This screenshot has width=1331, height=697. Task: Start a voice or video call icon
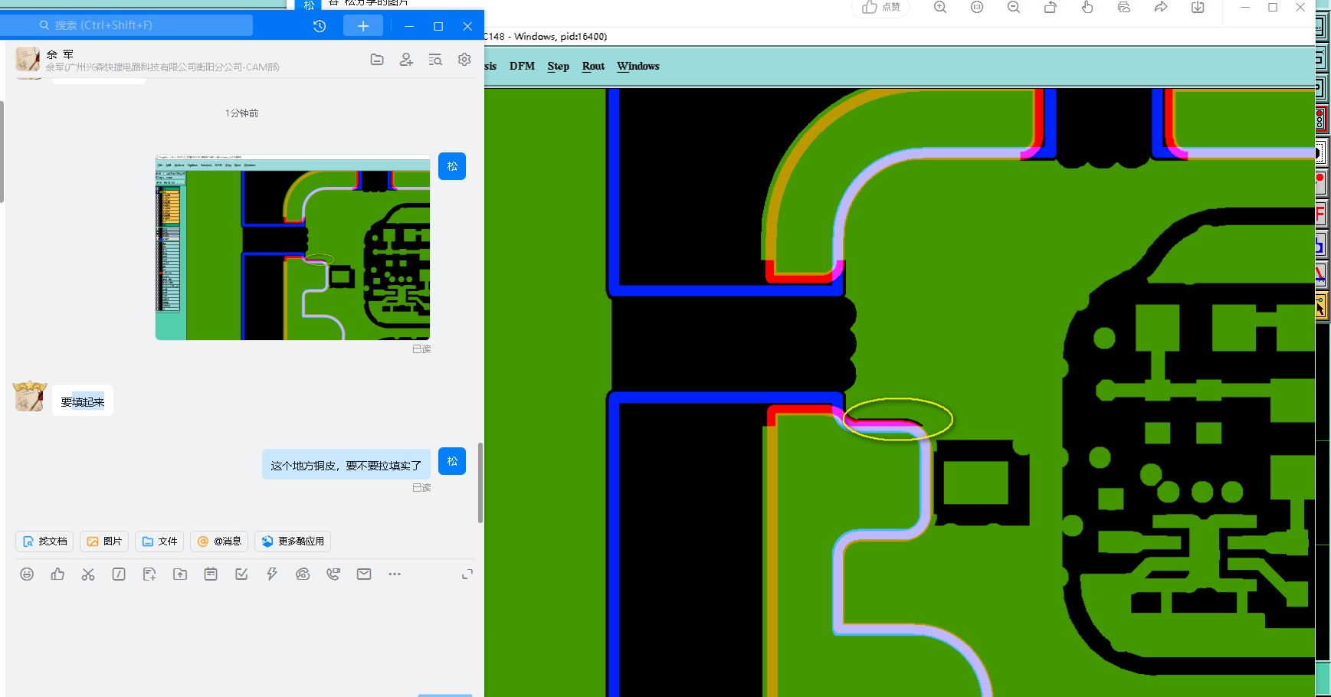333,574
